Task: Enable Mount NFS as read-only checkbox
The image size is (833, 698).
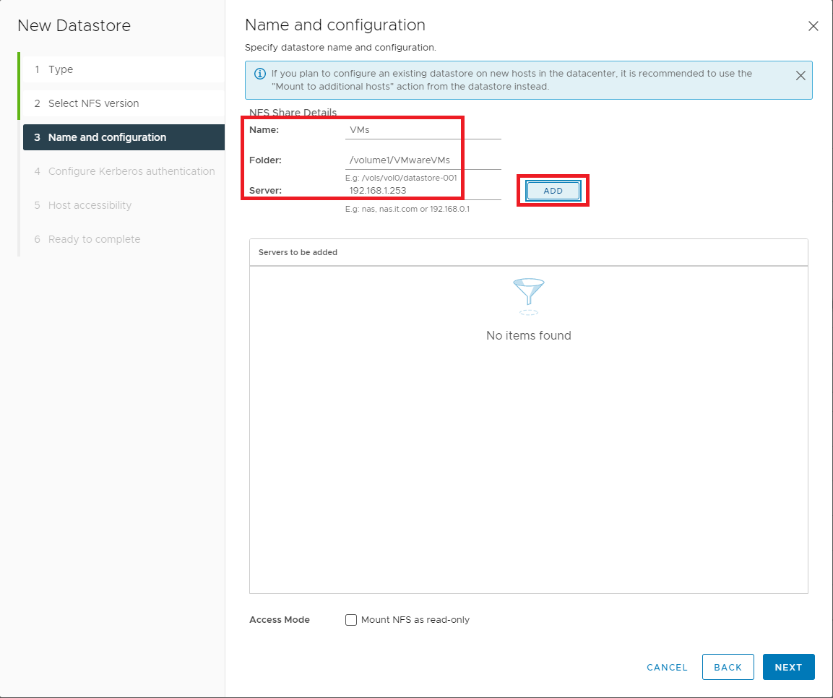Action: [x=351, y=620]
